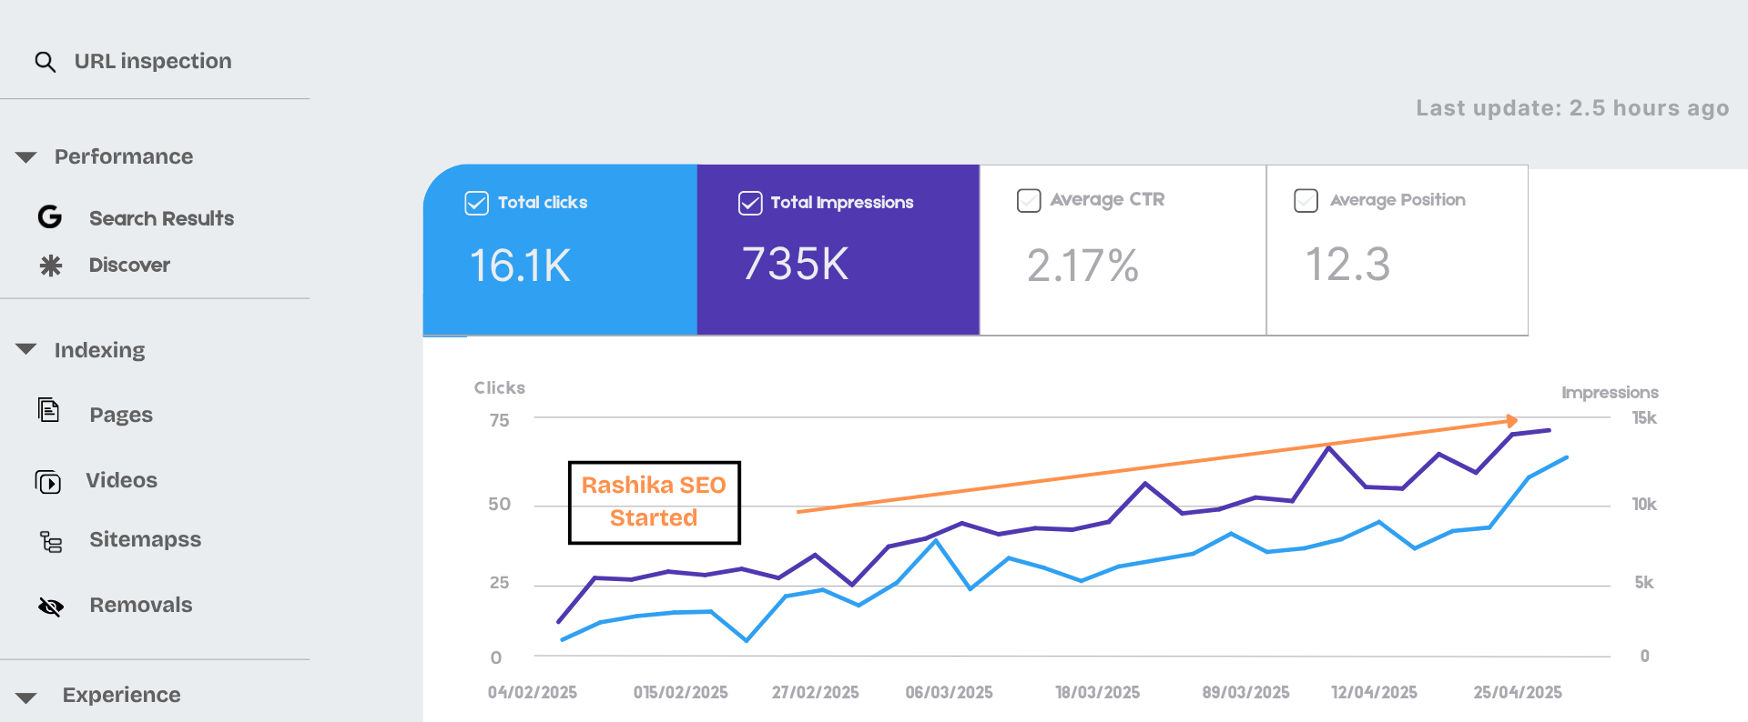Enable the Average Position checkbox

pyautogui.click(x=1306, y=200)
